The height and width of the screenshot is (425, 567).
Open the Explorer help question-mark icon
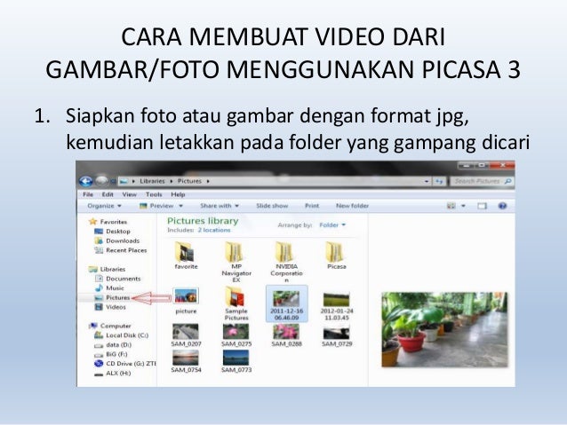(502, 206)
